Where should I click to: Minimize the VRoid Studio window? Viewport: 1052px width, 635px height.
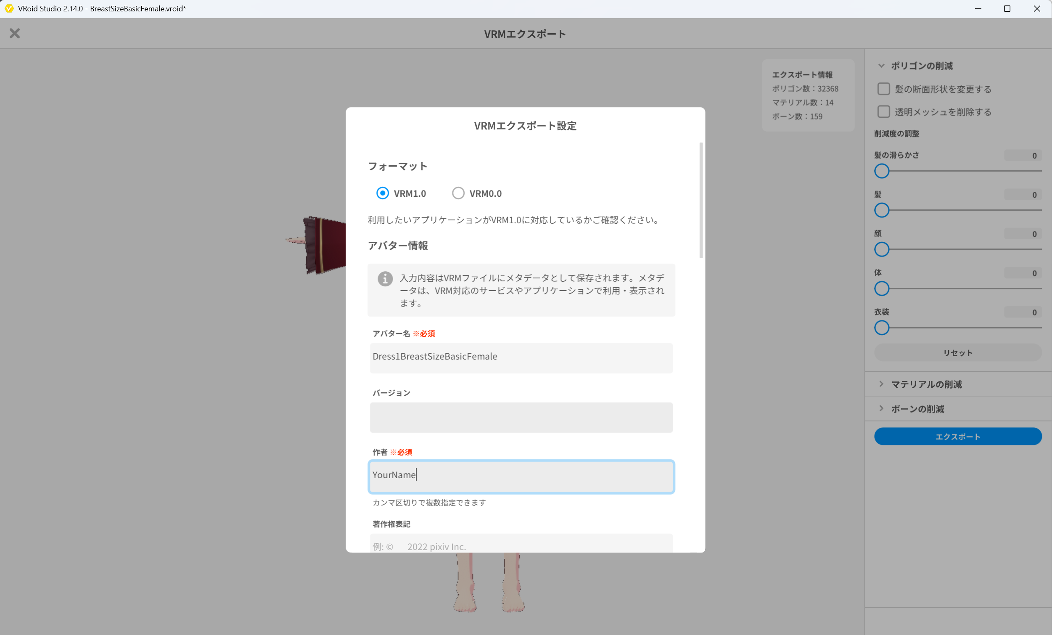(978, 8)
